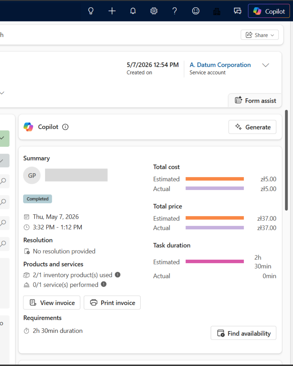Screen dimensions: 293x366
Task: Open the notifications bell
Action: (133, 11)
